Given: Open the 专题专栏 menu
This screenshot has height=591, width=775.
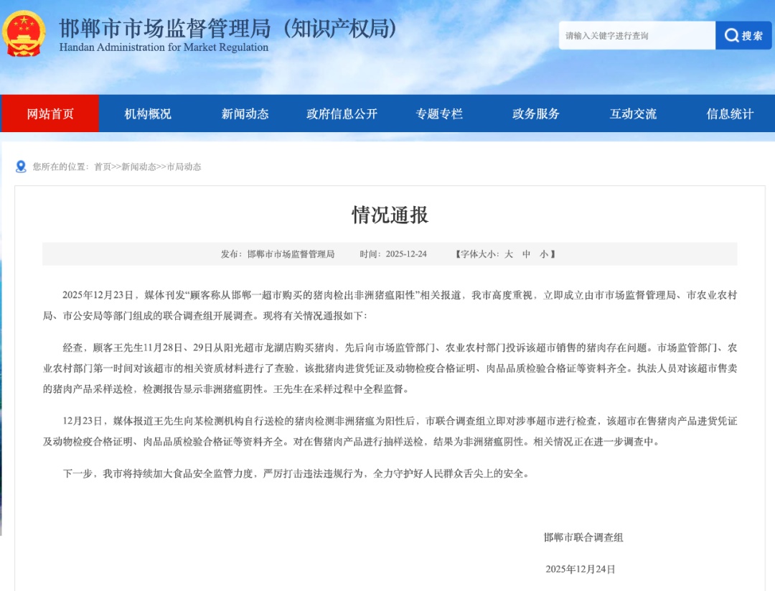Looking at the screenshot, I should point(438,113).
